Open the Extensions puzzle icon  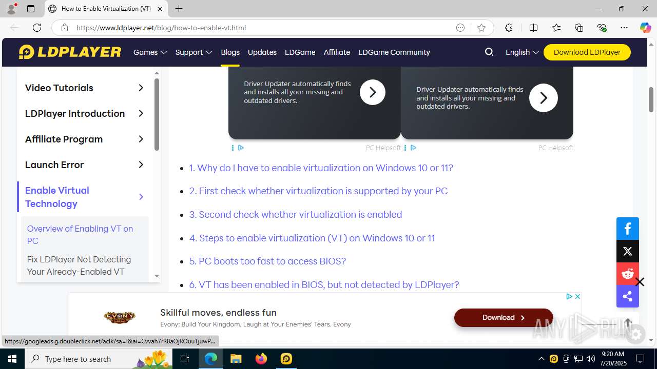tap(509, 28)
